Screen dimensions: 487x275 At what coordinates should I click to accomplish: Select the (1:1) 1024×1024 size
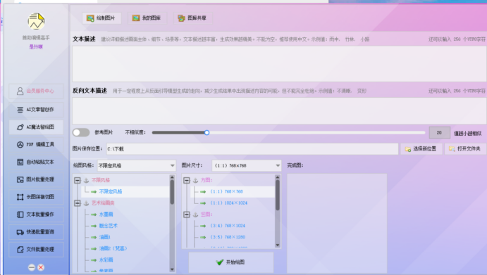coord(228,203)
